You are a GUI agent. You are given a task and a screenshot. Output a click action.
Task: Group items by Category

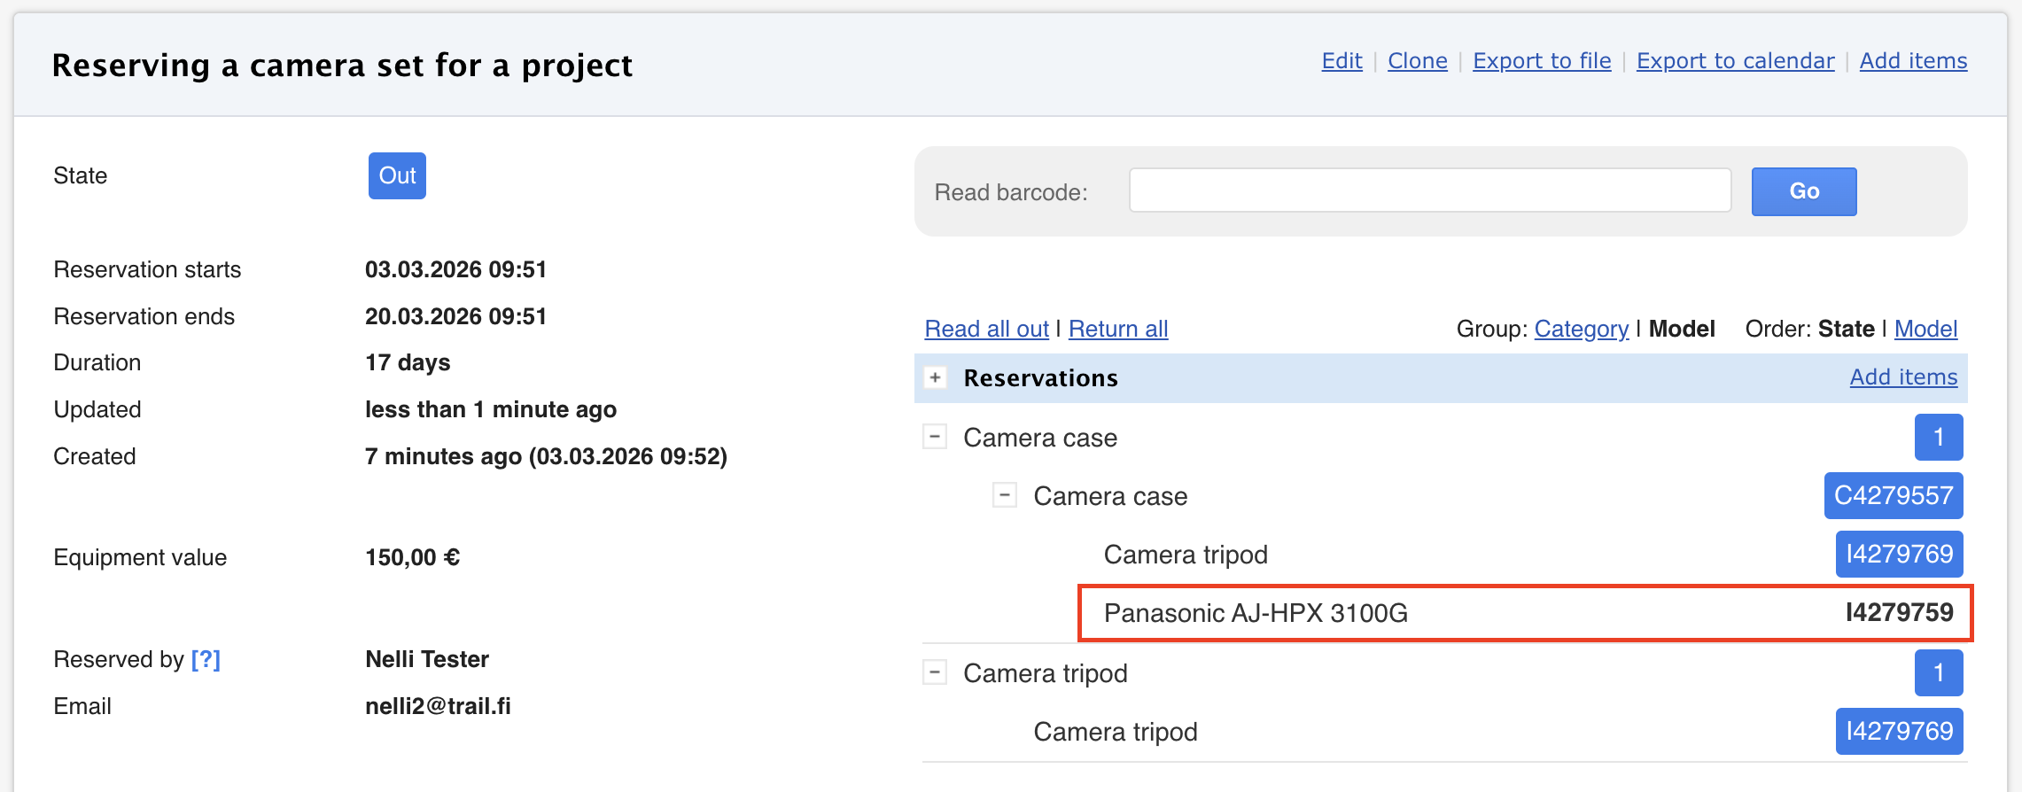click(1581, 329)
